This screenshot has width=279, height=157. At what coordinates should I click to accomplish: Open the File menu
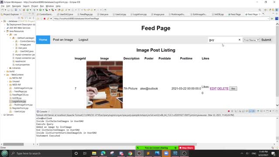pyautogui.click(x=3, y=6)
